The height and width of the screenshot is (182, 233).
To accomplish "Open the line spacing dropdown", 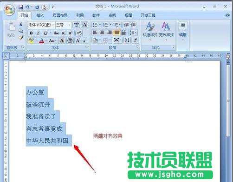I will [133, 33].
